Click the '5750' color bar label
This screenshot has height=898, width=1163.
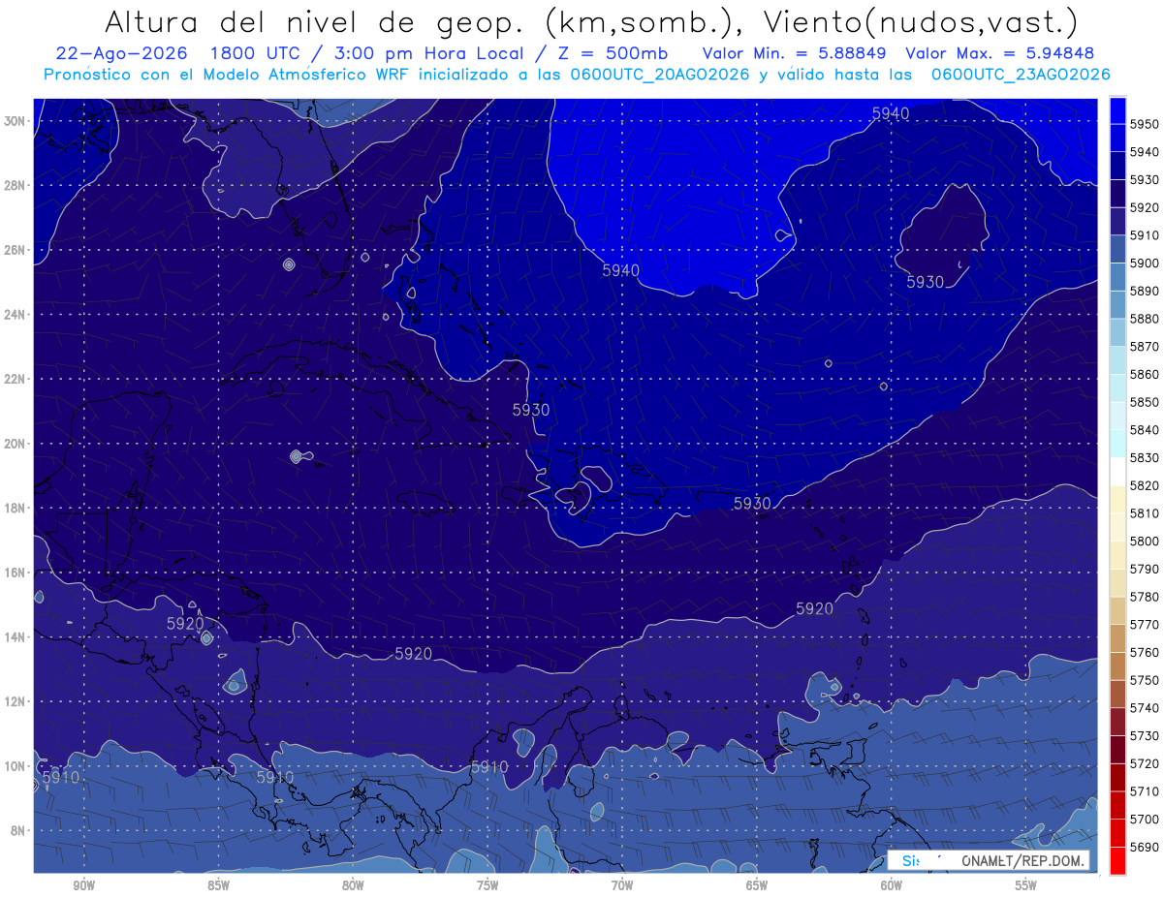(x=1144, y=680)
